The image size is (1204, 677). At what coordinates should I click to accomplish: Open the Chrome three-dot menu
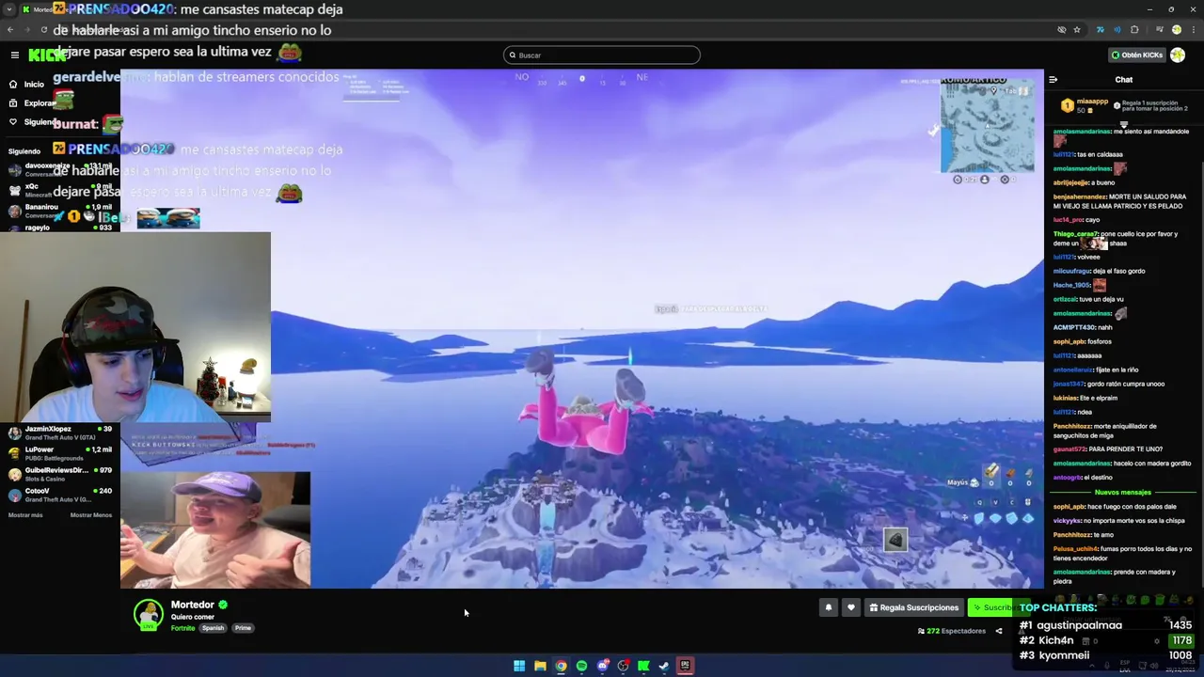(1193, 30)
